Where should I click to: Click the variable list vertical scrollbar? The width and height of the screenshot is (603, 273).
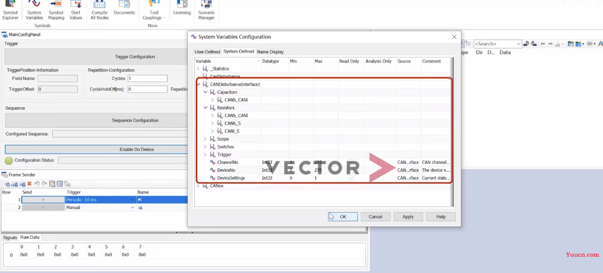point(452,132)
